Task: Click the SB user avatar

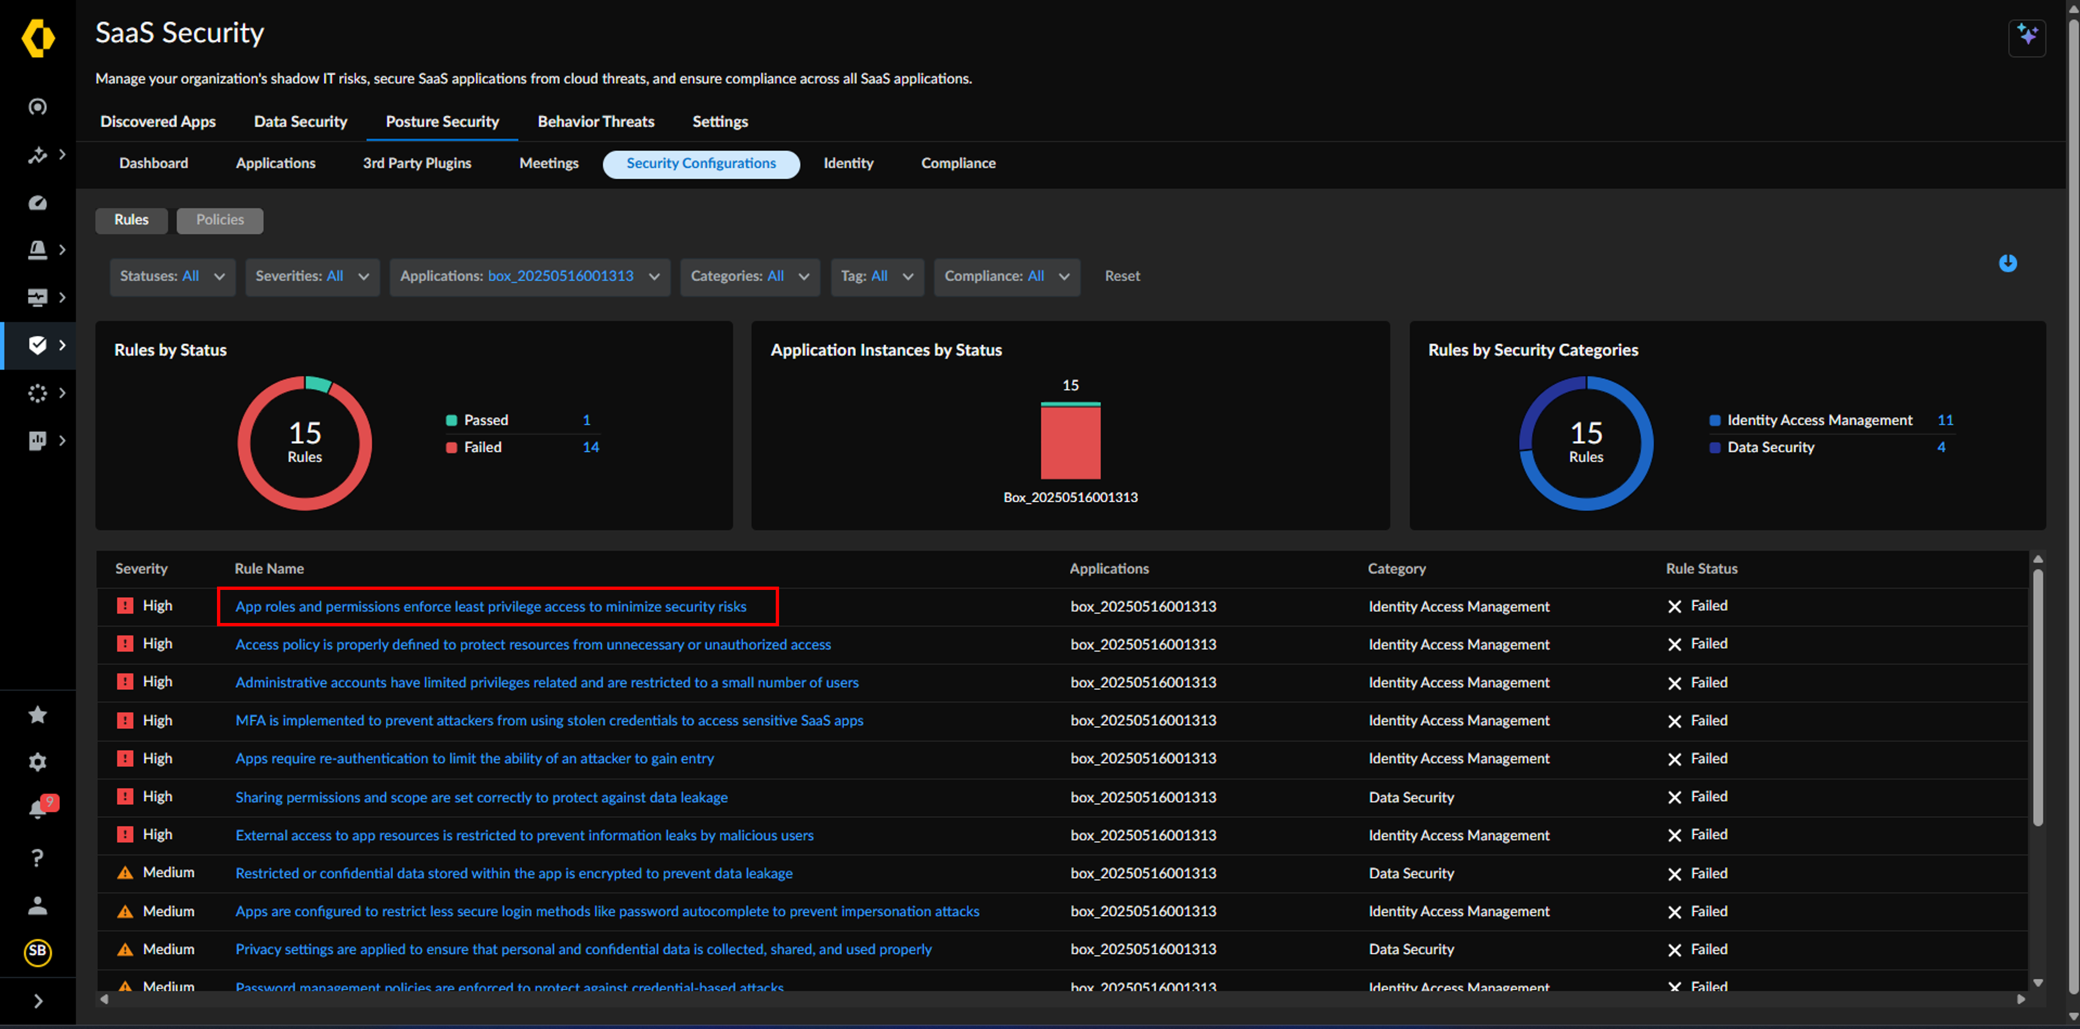Action: pyautogui.click(x=37, y=951)
